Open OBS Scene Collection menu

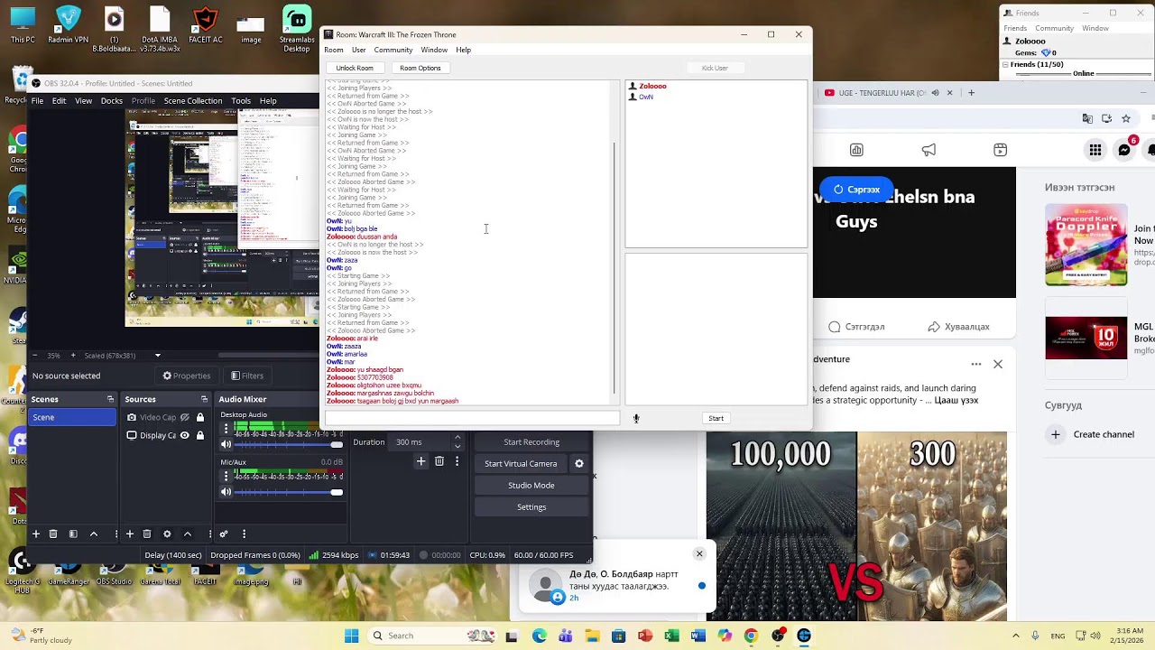point(193,101)
